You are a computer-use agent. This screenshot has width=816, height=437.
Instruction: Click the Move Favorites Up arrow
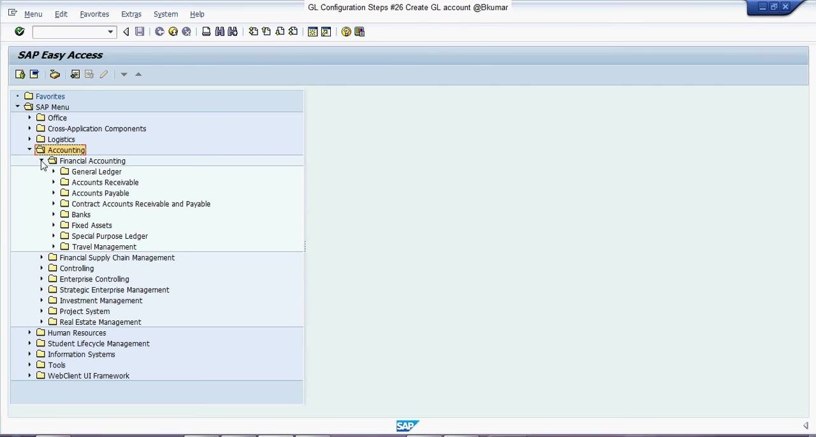tap(138, 75)
